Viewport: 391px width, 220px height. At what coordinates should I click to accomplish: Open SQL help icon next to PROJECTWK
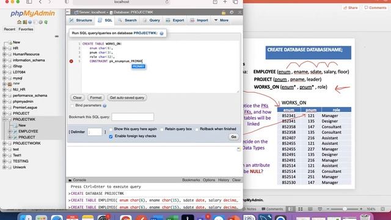pyautogui.click(x=161, y=34)
